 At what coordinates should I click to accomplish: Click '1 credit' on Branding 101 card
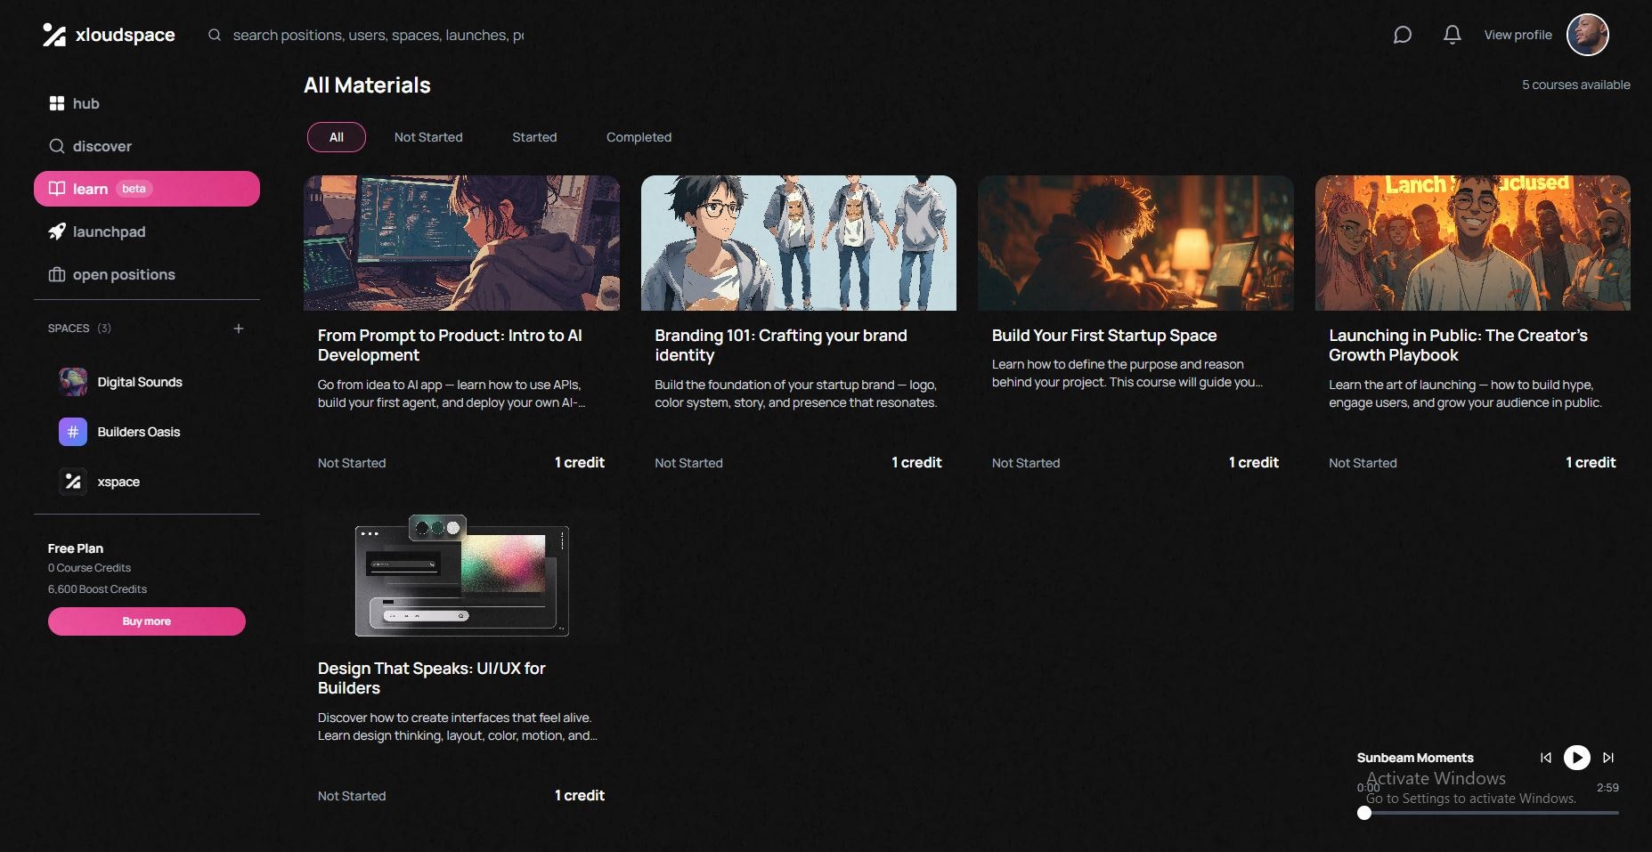click(x=916, y=463)
